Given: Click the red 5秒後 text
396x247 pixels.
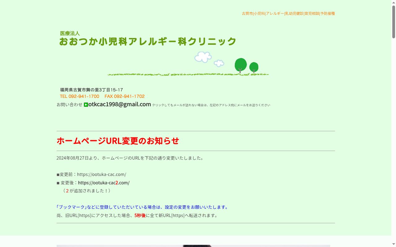Looking at the screenshot, I should tap(140, 216).
